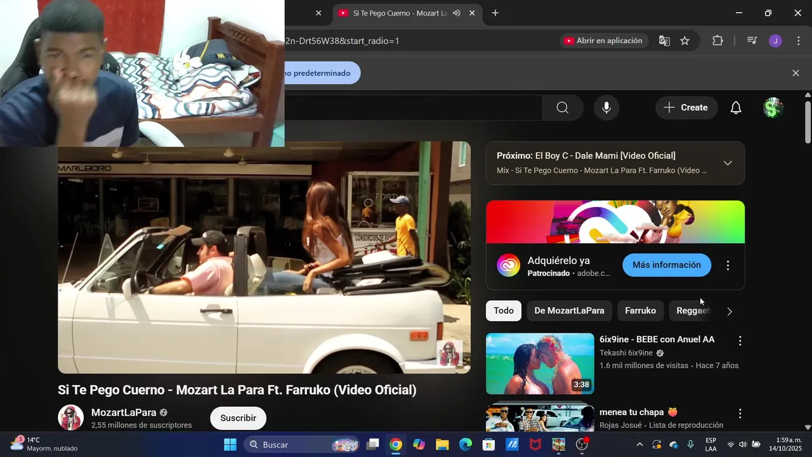
Task: Click the system tray microphone icon
Action: tap(690, 444)
